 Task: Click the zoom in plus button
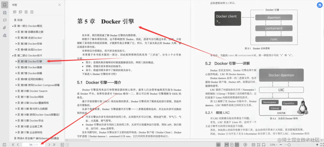tap(317, 145)
